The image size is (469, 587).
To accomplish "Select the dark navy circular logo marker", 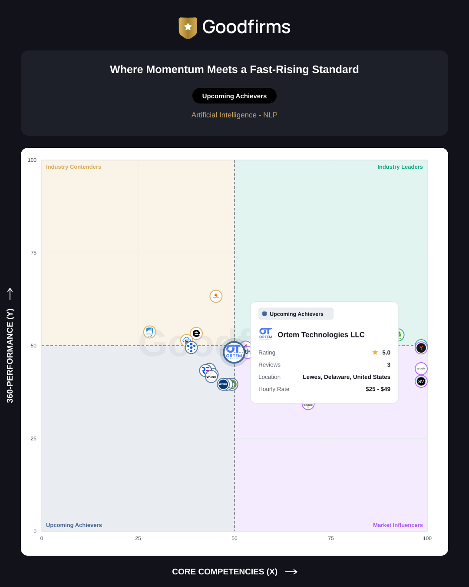I will (223, 384).
